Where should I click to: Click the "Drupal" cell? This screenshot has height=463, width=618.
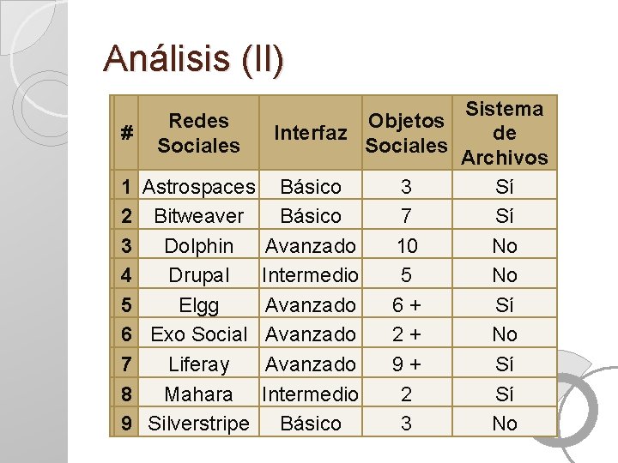[x=198, y=275]
